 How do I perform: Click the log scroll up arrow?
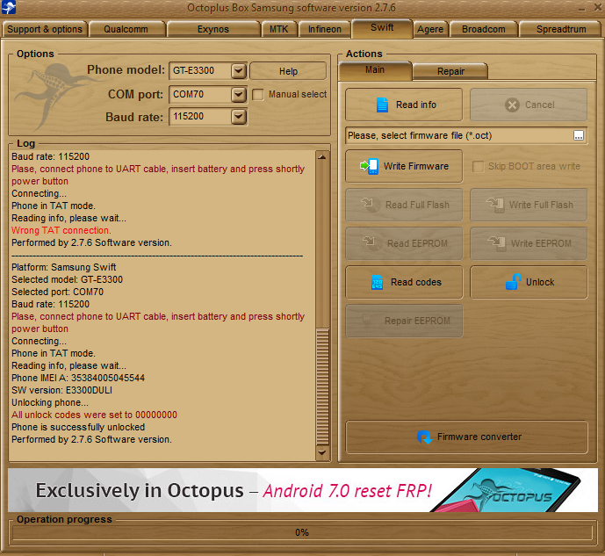click(x=322, y=157)
